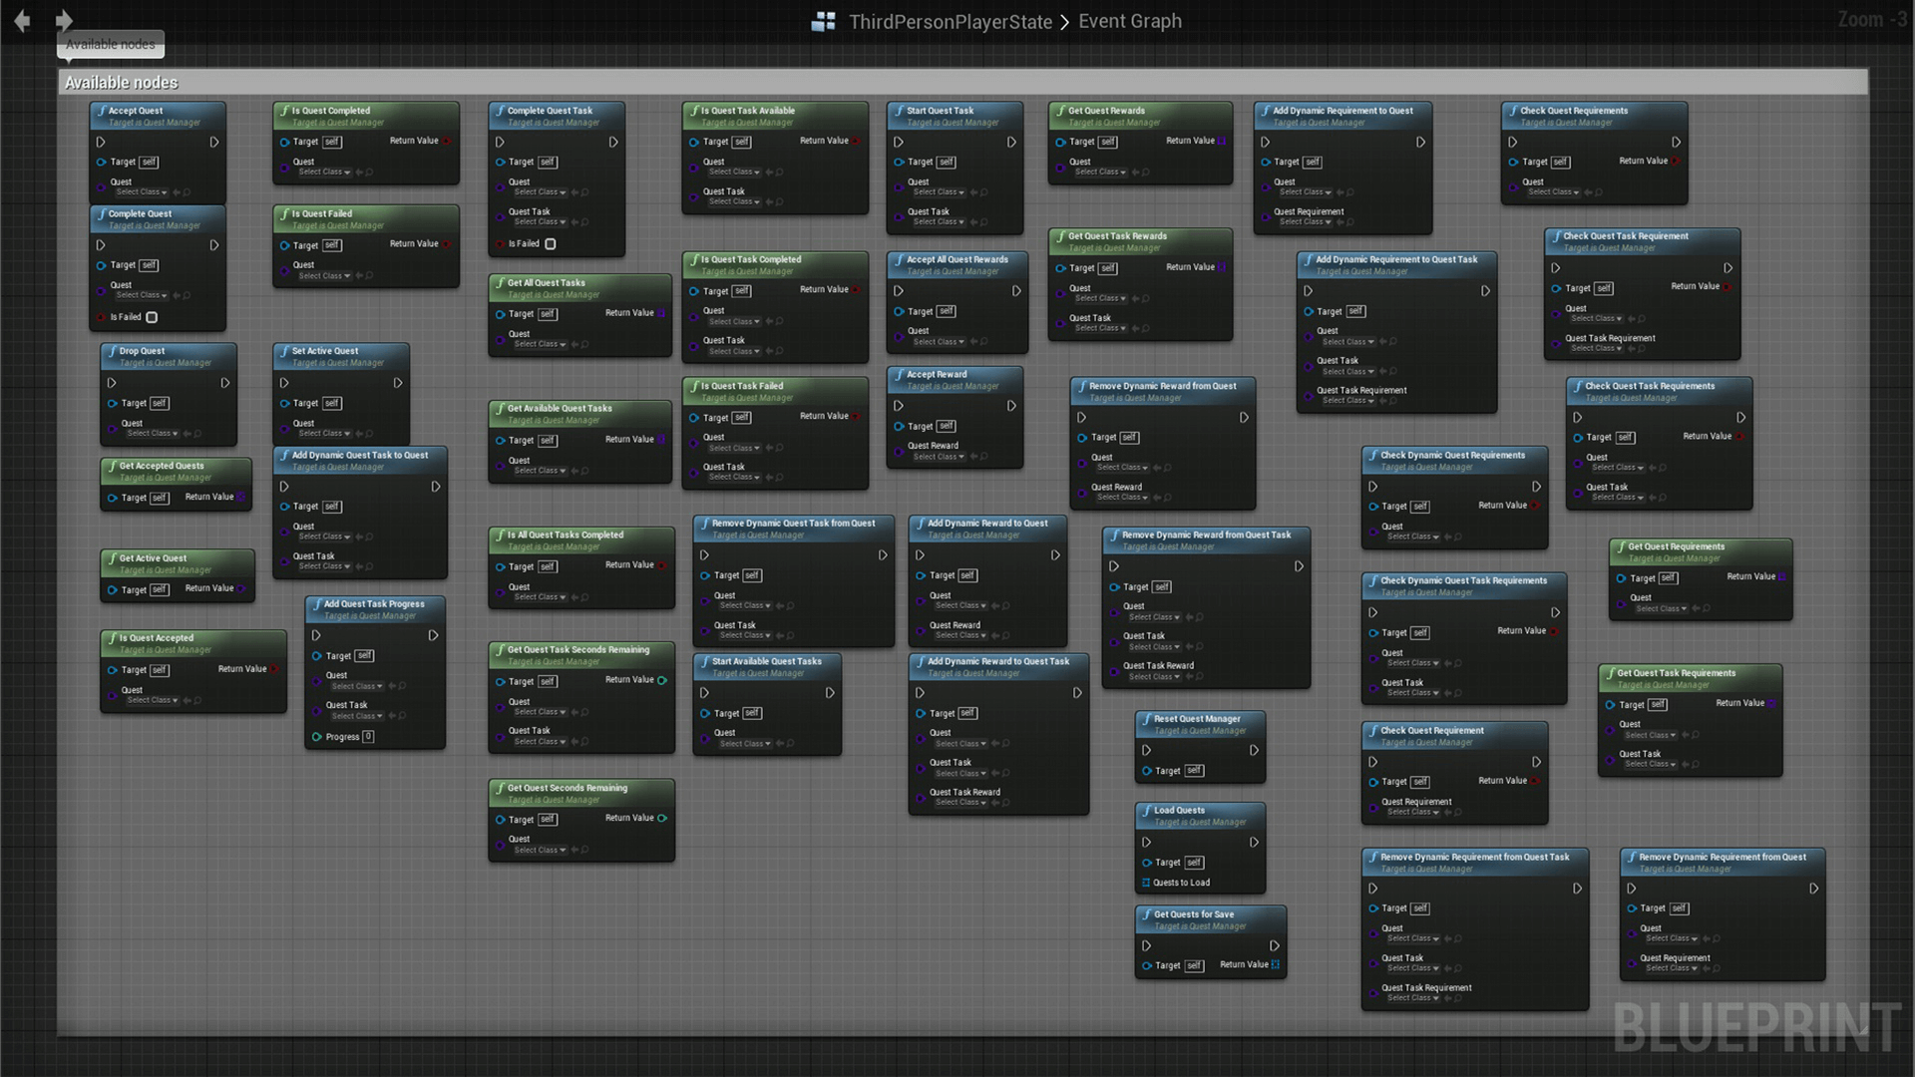Click Get Quest Rewards Return Value pin
This screenshot has width=1915, height=1077.
(x=1222, y=141)
